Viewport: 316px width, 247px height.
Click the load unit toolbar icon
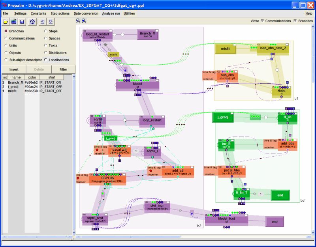point(14,22)
